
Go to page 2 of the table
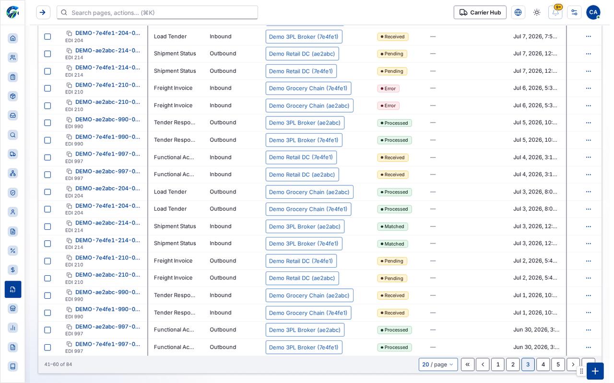pos(513,364)
